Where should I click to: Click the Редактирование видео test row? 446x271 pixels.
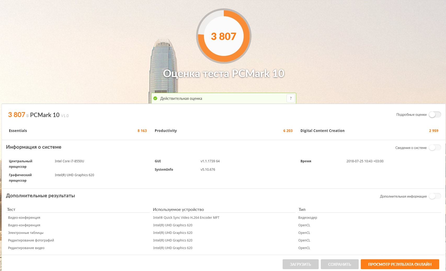(x=26, y=248)
